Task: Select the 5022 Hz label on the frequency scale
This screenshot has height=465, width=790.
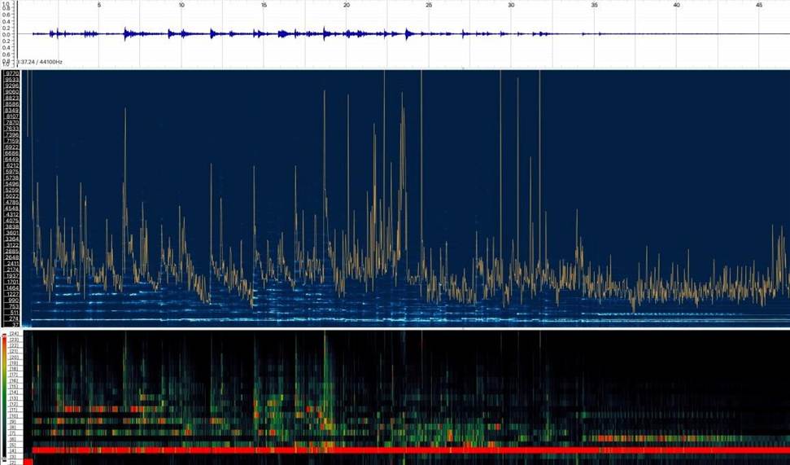Action: (11, 196)
